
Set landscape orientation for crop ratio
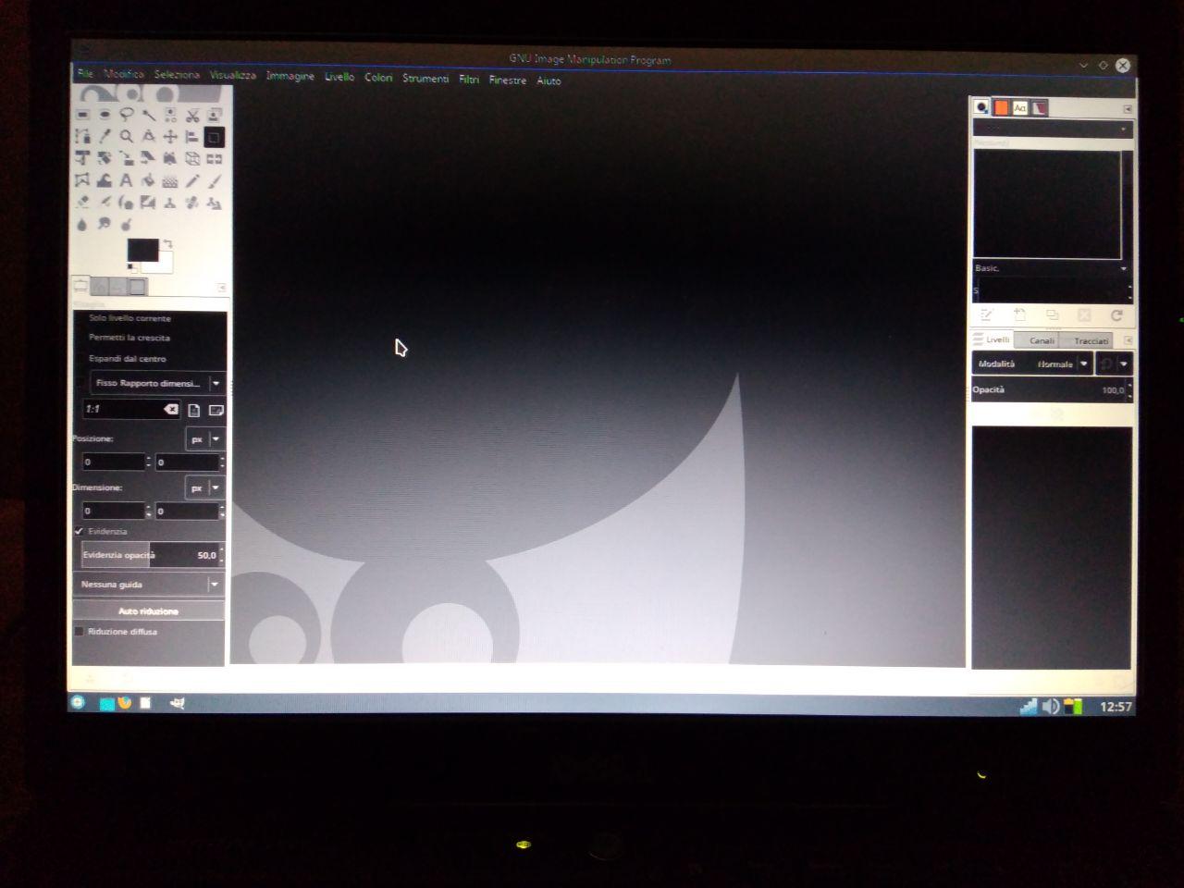[x=216, y=410]
